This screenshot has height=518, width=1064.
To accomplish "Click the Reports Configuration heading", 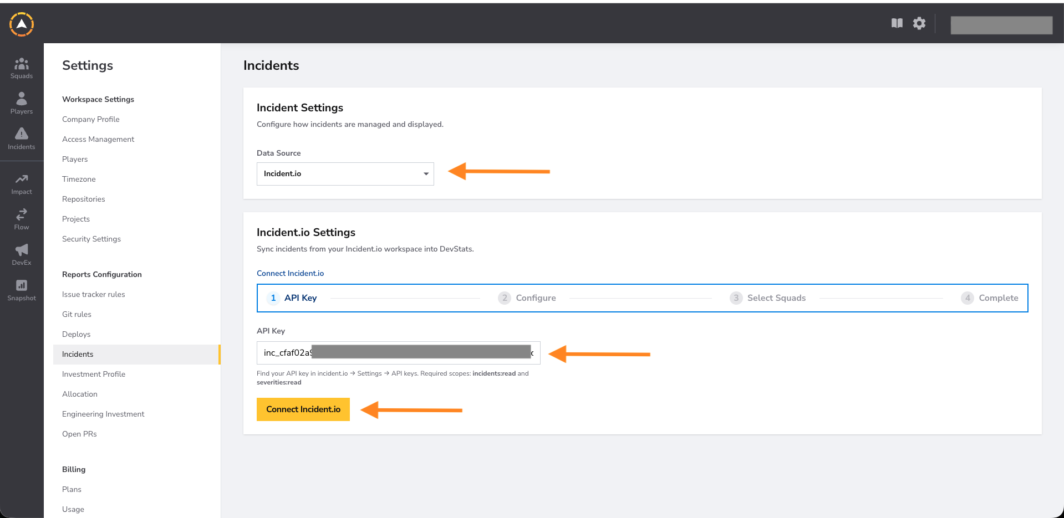I will [x=102, y=274].
